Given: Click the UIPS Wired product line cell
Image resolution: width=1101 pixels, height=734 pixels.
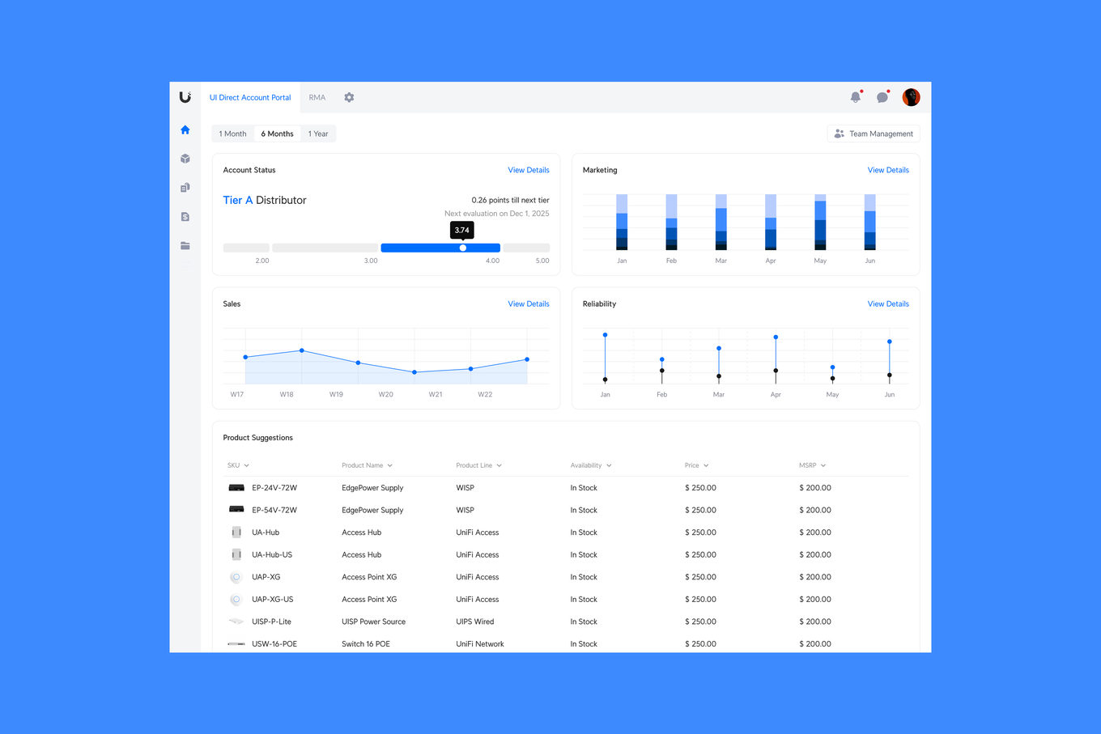Looking at the screenshot, I should 475,622.
